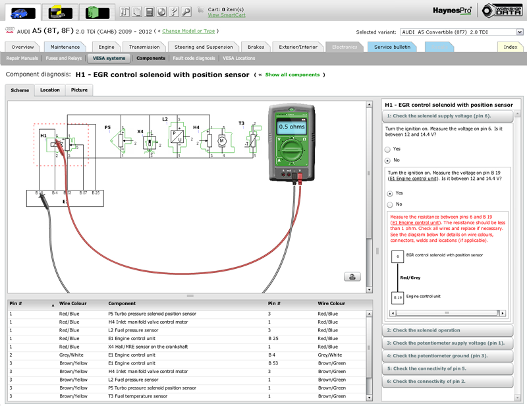Viewport: 527px width, 406px height.
Task: Click the 'Show all components' link
Action: pyautogui.click(x=292, y=75)
